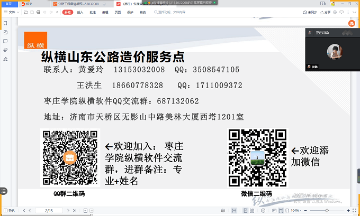360x216 pixels.
Task: Open the signature panel in left sidebar
Action: click(5, 59)
